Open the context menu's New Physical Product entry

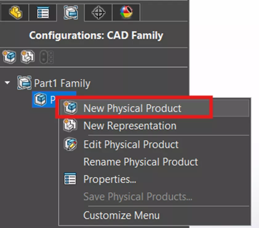pos(132,108)
